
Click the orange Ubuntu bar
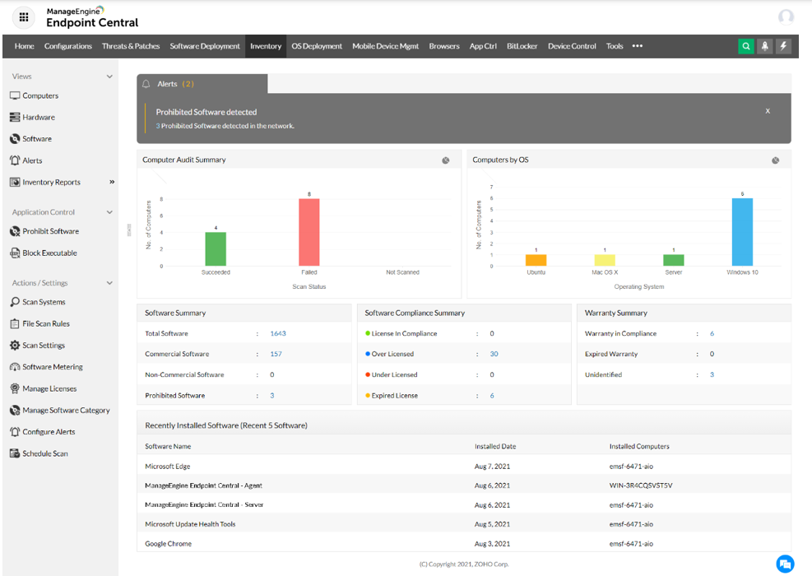coord(536,260)
